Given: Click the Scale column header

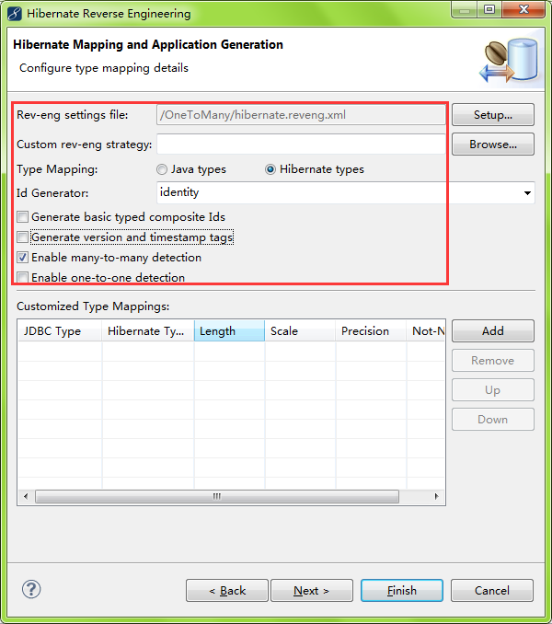Looking at the screenshot, I should click(300, 331).
